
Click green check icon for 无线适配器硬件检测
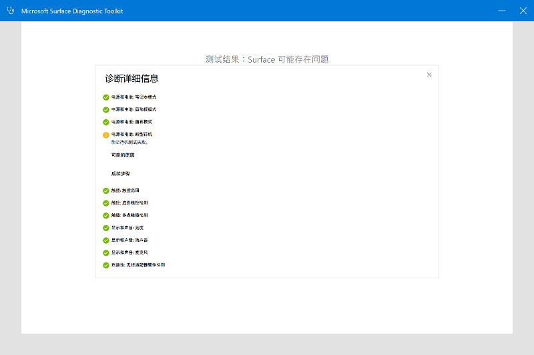coord(106,265)
